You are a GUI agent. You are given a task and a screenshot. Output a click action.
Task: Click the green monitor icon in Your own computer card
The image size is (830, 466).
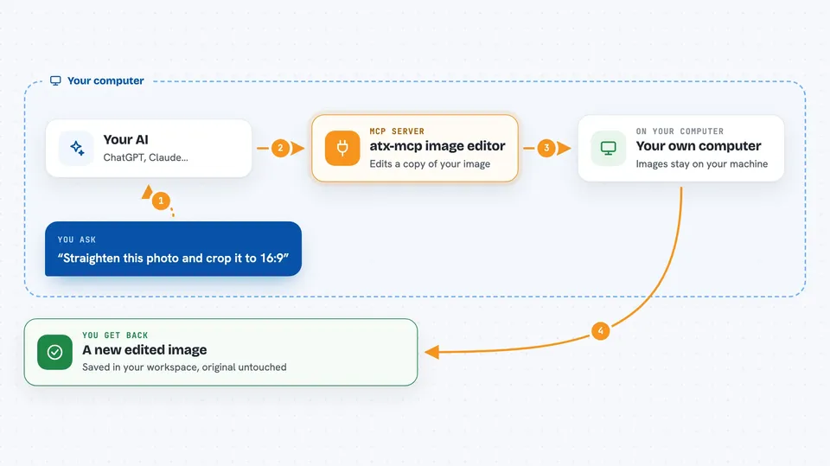608,149
